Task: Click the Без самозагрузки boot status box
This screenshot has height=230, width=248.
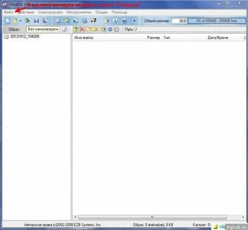Action: pos(43,29)
